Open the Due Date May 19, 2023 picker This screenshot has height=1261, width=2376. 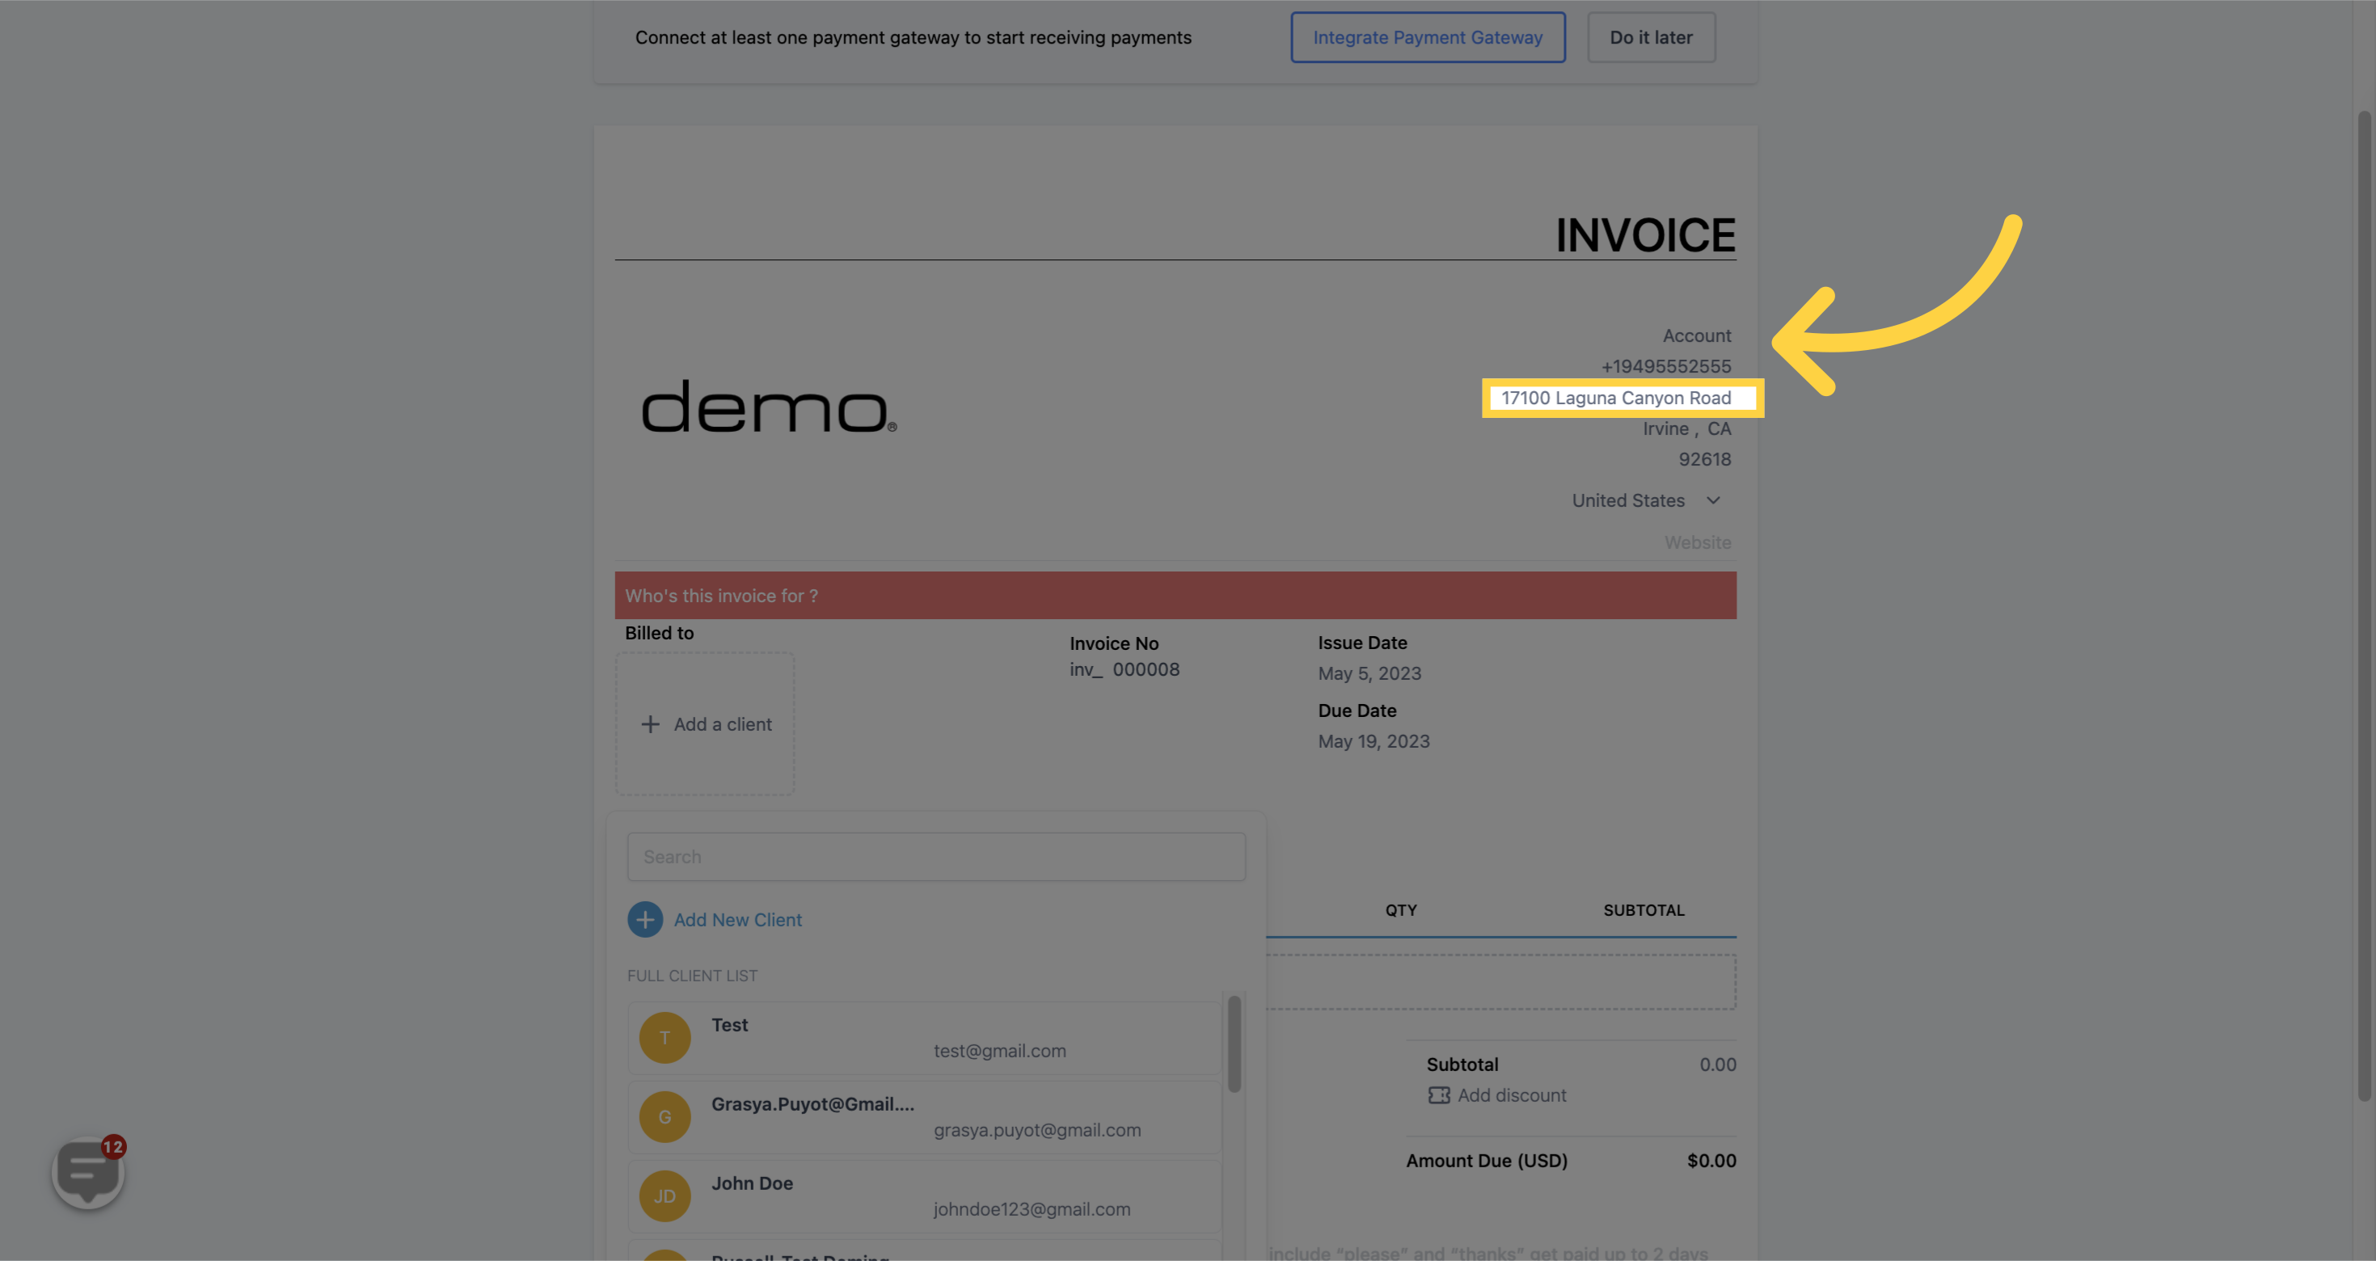click(1374, 742)
